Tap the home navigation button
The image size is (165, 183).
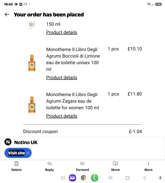[127, 178]
